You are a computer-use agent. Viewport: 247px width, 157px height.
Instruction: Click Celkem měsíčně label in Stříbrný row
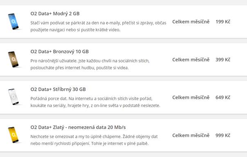pos(191,97)
